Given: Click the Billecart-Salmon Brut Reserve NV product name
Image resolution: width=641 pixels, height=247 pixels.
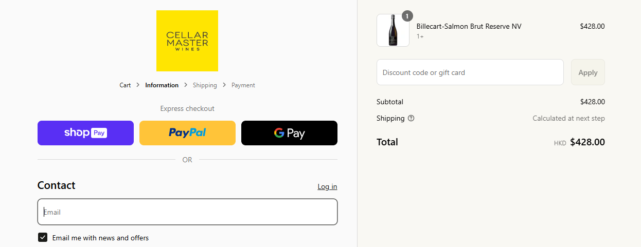Looking at the screenshot, I should (x=469, y=26).
